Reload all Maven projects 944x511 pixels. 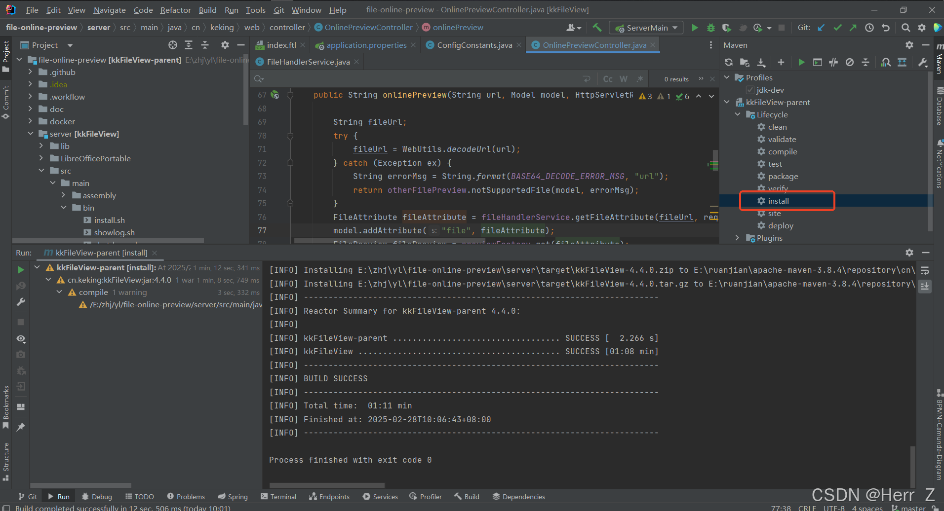pyautogui.click(x=729, y=62)
